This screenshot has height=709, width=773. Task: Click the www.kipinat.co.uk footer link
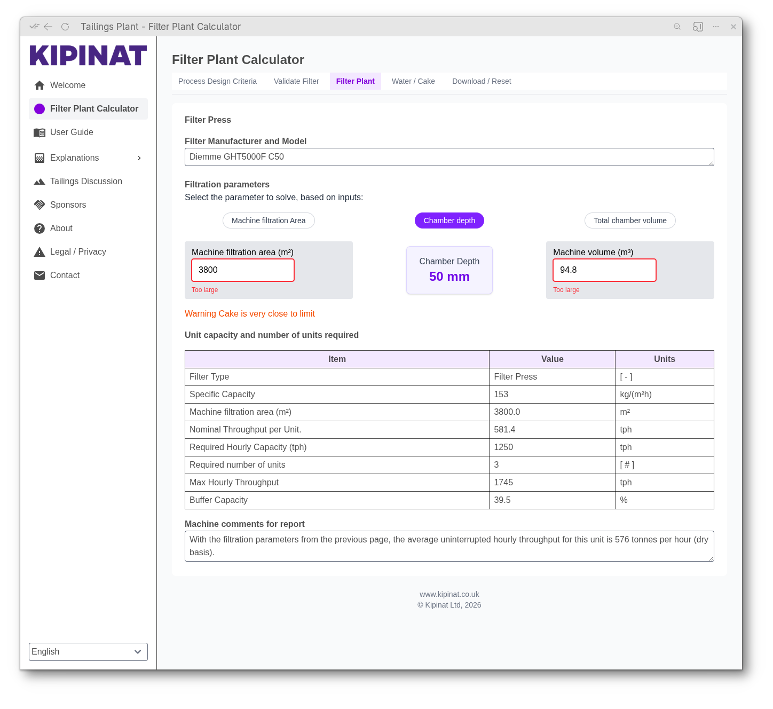point(449,594)
